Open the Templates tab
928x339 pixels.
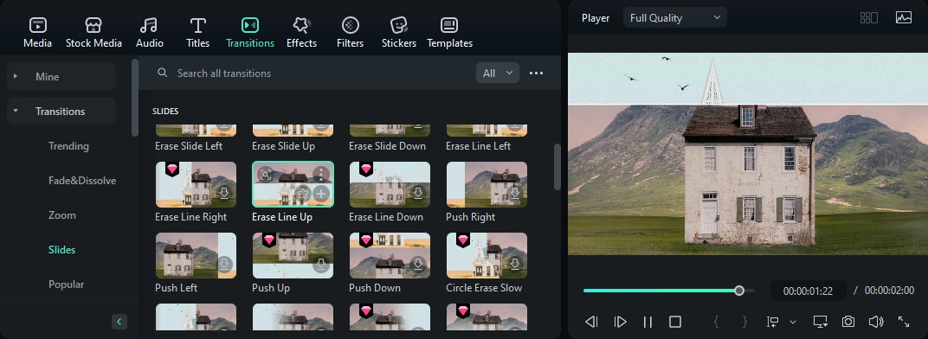click(x=449, y=33)
